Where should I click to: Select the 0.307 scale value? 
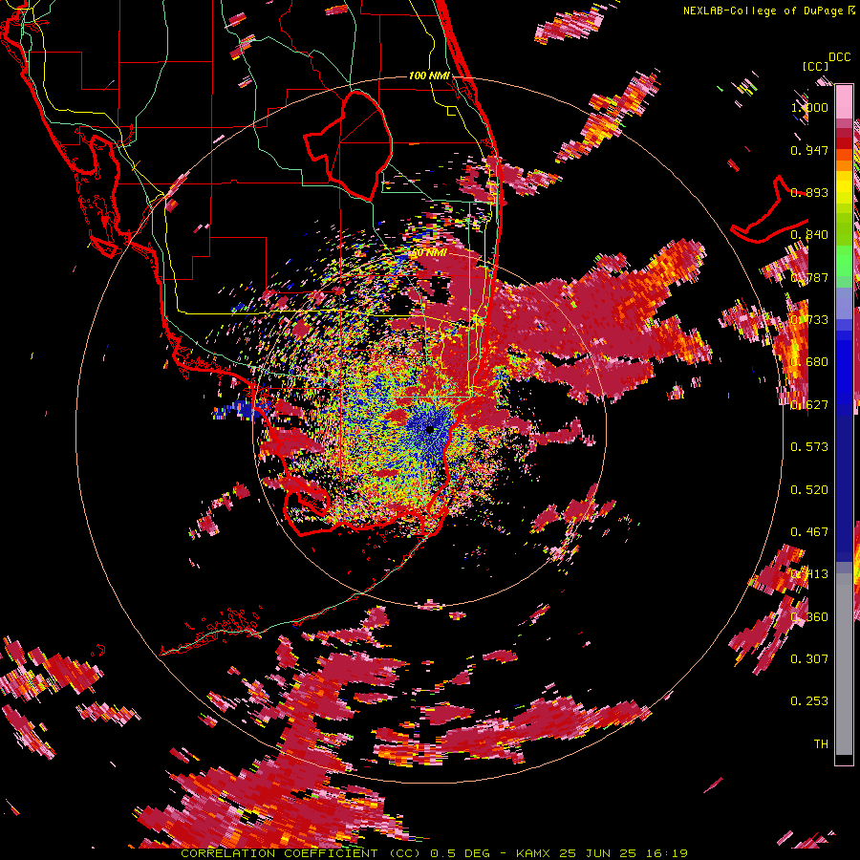tap(809, 659)
